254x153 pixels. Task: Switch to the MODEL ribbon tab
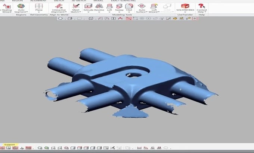coord(98,1)
